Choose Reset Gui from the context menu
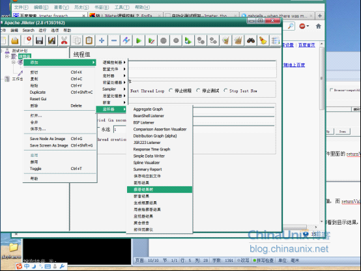Viewport: 361px width, 271px height. [60, 99]
